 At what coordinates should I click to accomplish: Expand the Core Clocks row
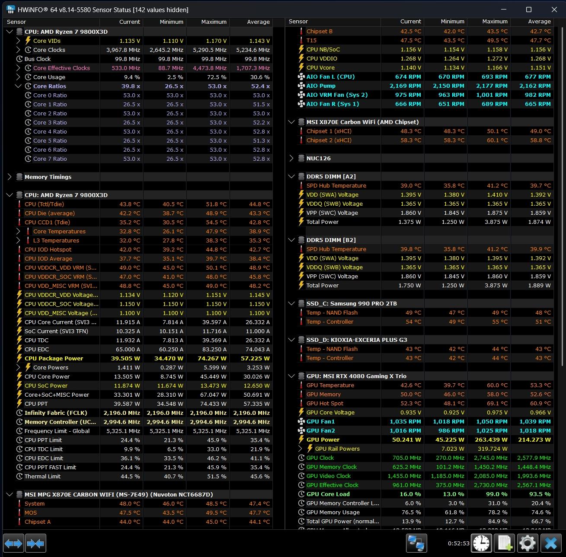tap(18, 50)
